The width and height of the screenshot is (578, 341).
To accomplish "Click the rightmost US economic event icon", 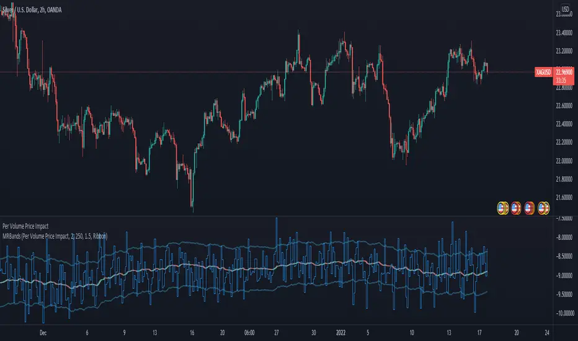I will tap(544, 208).
